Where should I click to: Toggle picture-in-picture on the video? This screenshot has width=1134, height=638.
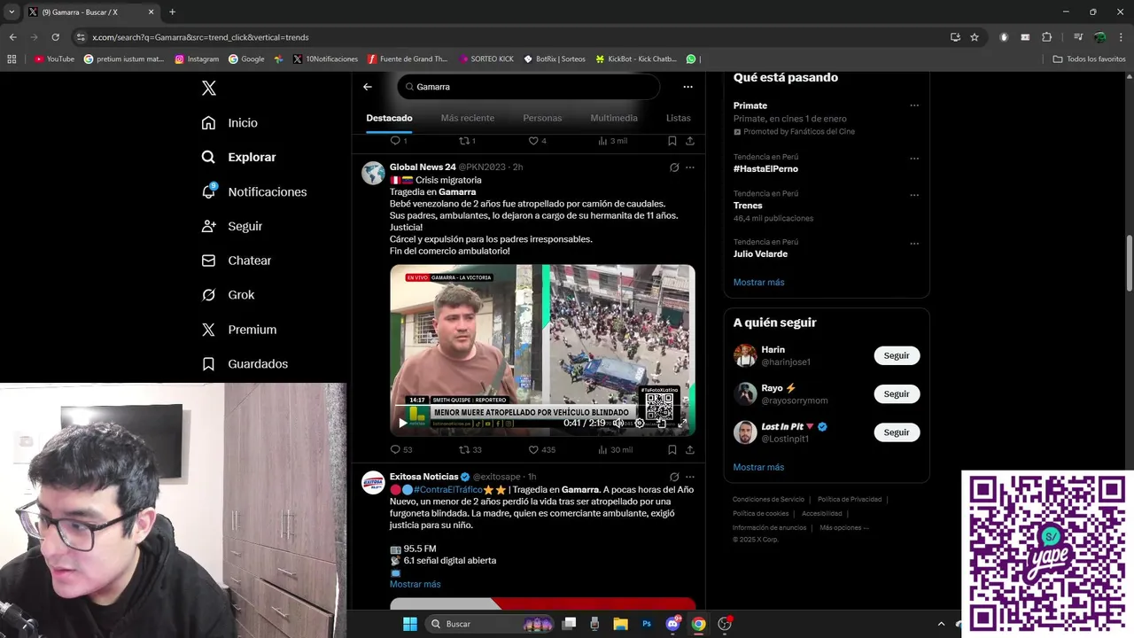point(661,423)
